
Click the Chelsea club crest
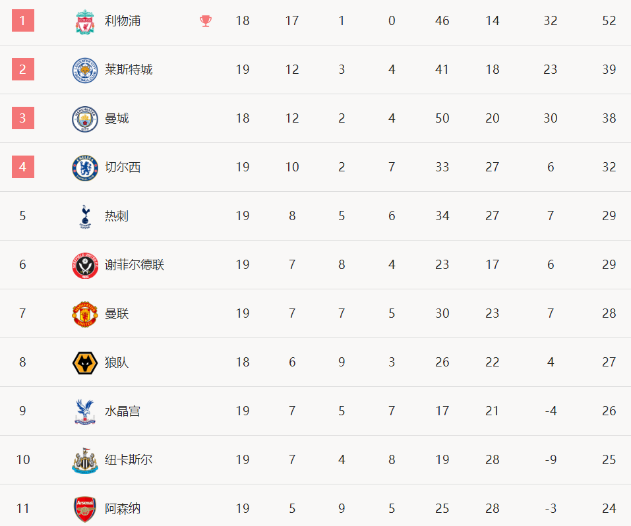click(x=85, y=167)
